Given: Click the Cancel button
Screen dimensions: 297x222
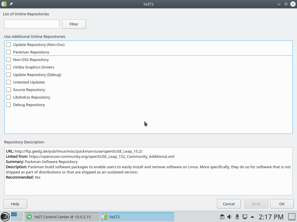Looking at the screenshot, I should (229, 204).
